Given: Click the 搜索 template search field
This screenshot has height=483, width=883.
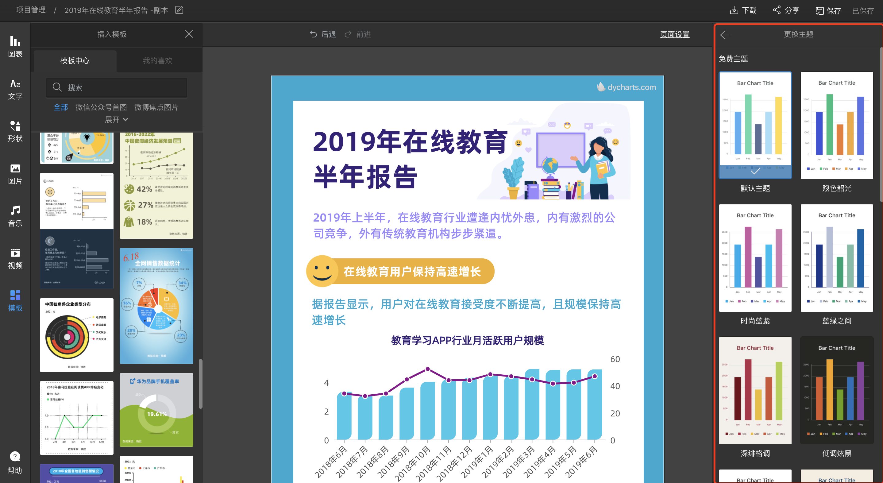Looking at the screenshot, I should [x=117, y=87].
